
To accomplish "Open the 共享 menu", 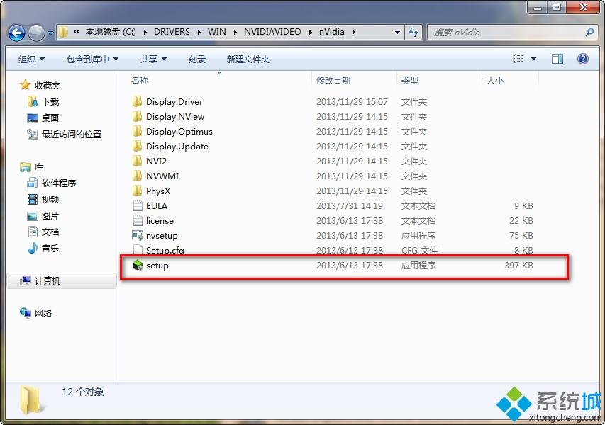I will [154, 59].
